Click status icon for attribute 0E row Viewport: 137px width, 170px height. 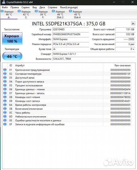(x=5, y=120)
